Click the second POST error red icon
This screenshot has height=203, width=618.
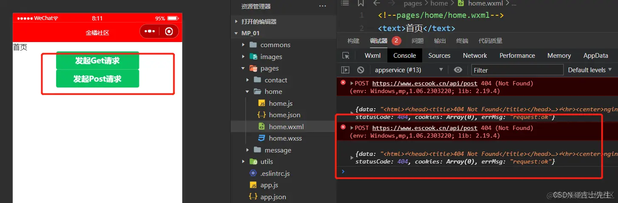tap(343, 127)
